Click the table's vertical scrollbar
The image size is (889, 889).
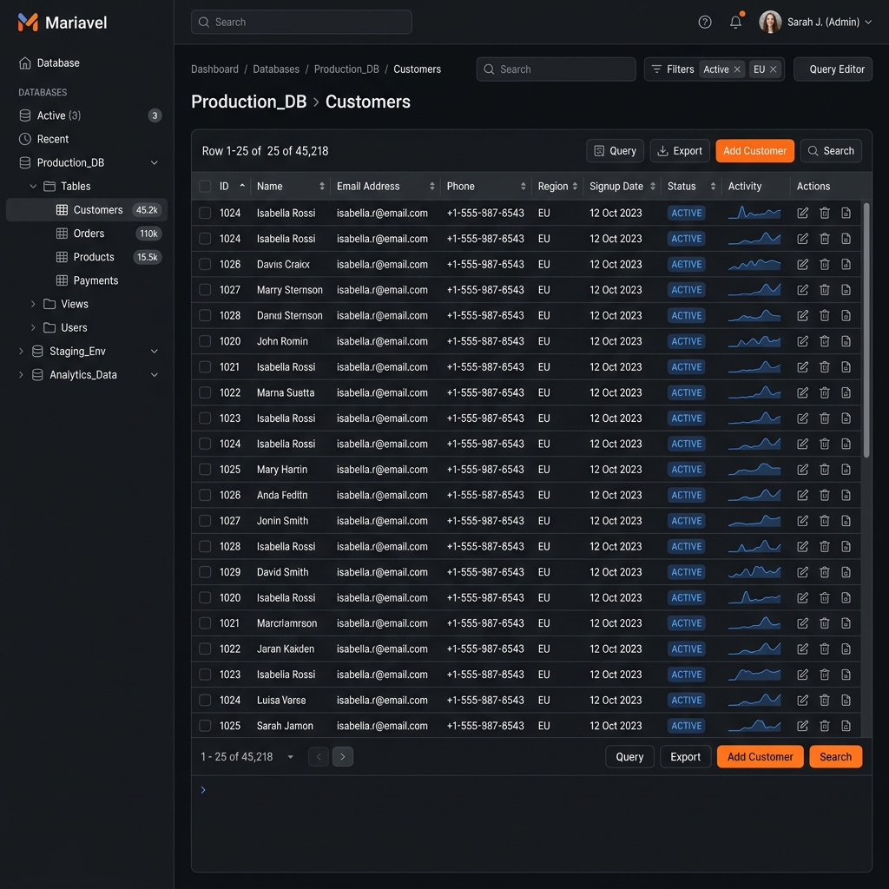click(x=866, y=330)
